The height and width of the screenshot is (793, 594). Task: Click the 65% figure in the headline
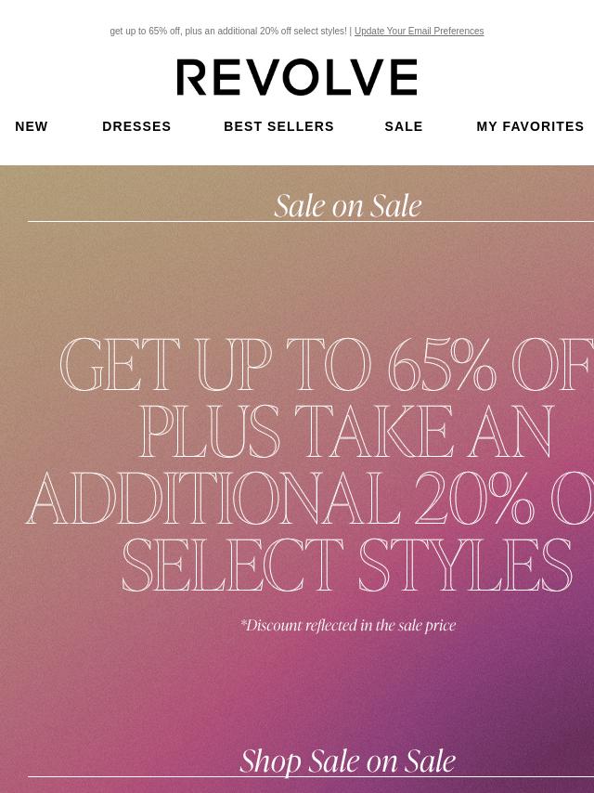point(443,365)
